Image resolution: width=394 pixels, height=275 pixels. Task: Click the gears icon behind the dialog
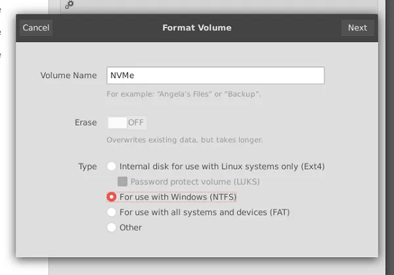pos(70,5)
